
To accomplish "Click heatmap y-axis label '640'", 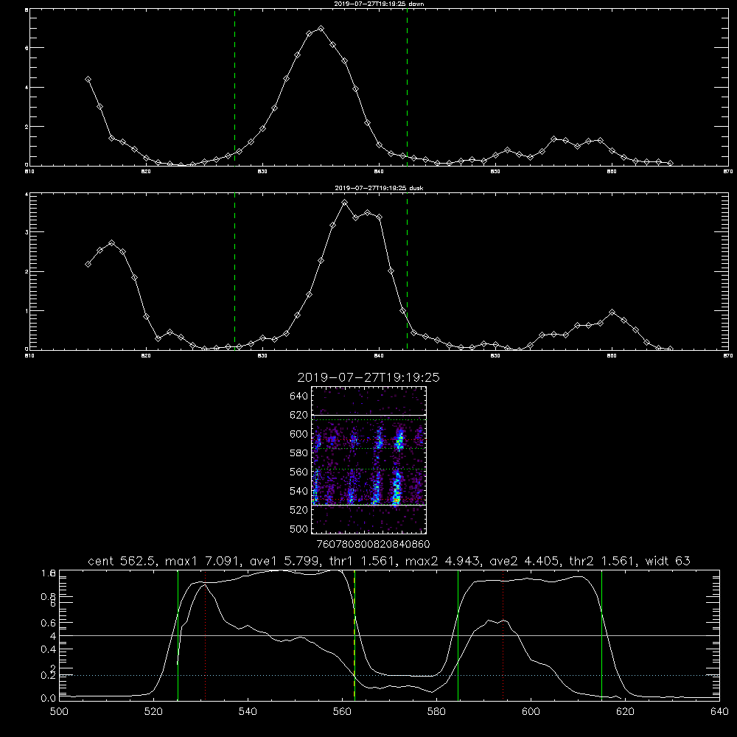I will click(x=299, y=397).
